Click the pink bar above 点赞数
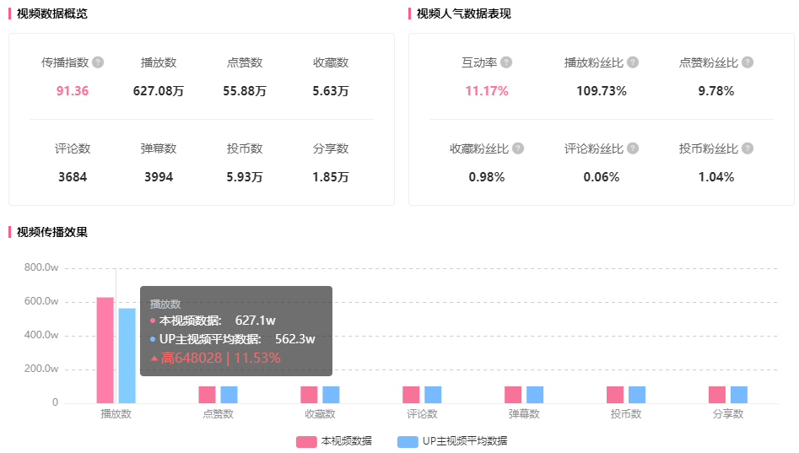Screen dimensions: 799x453 coord(207,395)
